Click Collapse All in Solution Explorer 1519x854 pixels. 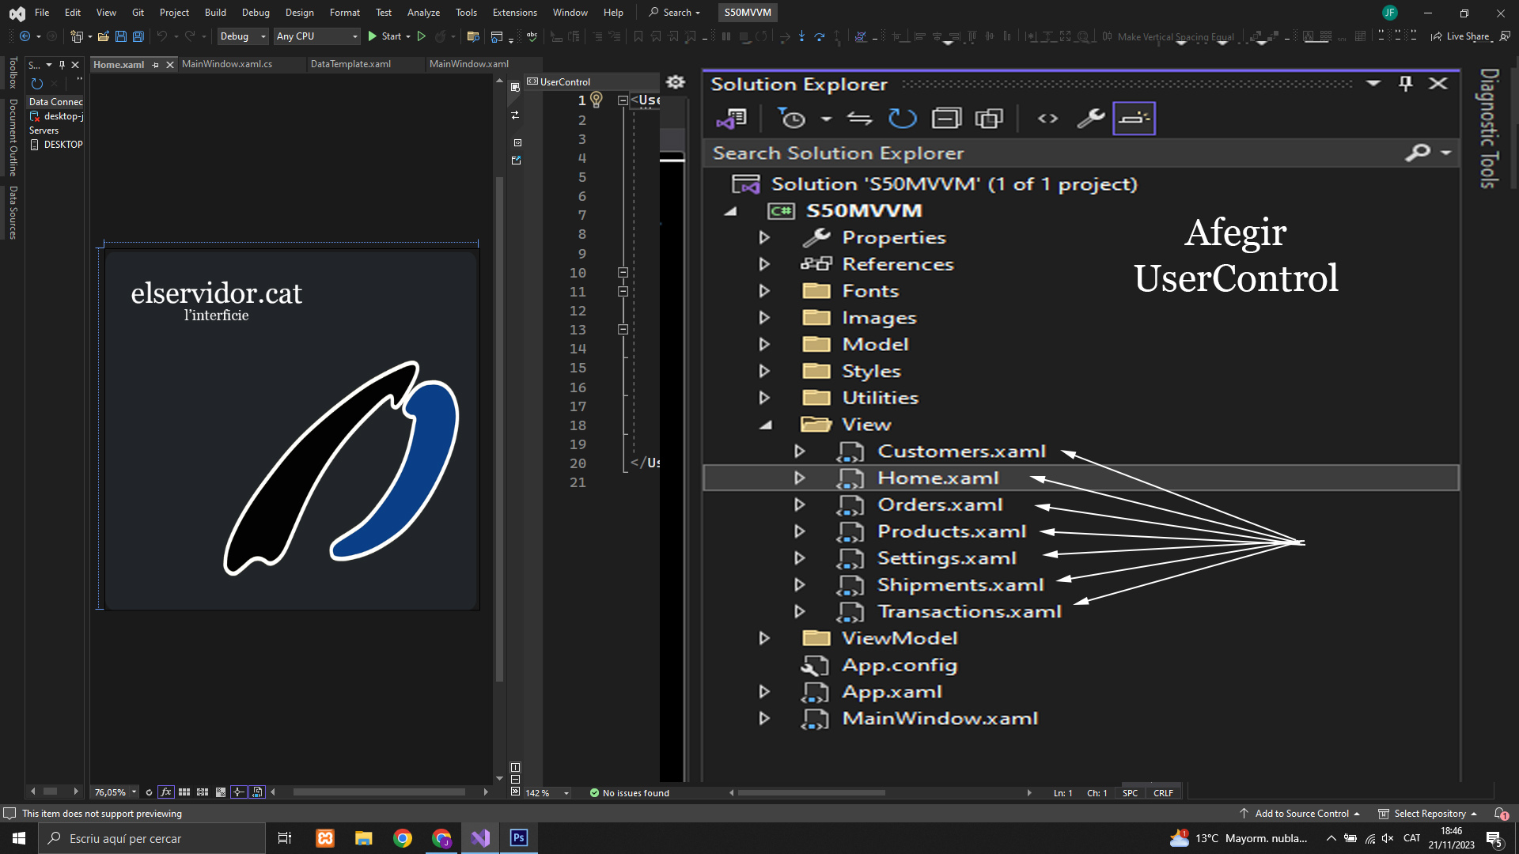point(945,119)
